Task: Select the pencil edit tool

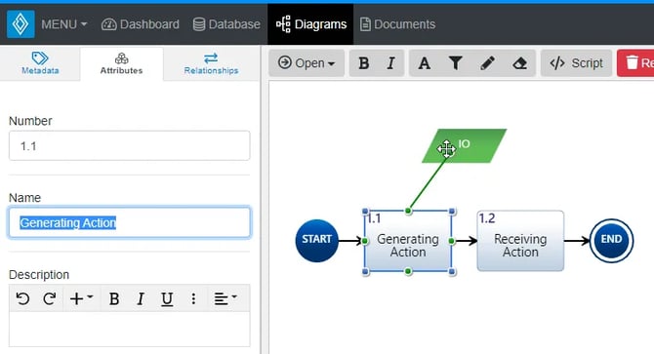Action: 487,63
